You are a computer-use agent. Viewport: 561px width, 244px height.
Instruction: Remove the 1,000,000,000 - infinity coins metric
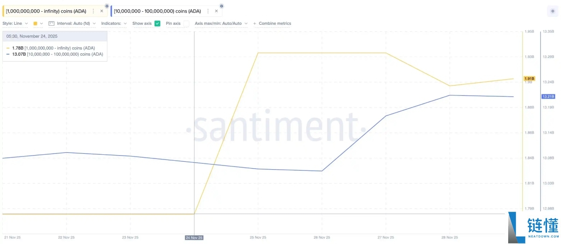click(101, 11)
